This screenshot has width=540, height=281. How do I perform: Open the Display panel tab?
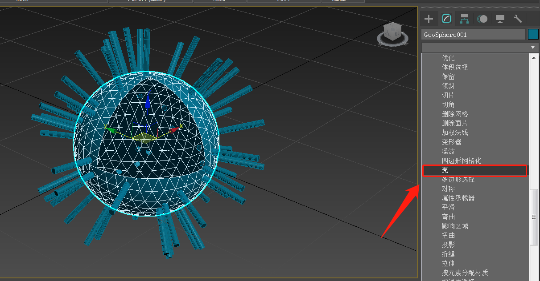[x=500, y=19]
